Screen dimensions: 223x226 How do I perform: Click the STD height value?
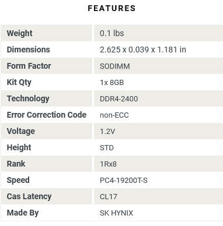coord(107,148)
